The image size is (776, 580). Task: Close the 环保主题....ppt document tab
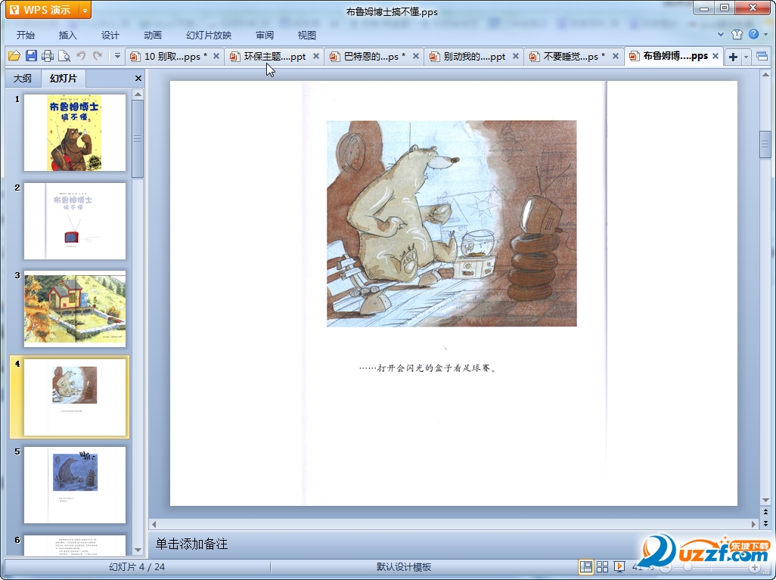(315, 57)
